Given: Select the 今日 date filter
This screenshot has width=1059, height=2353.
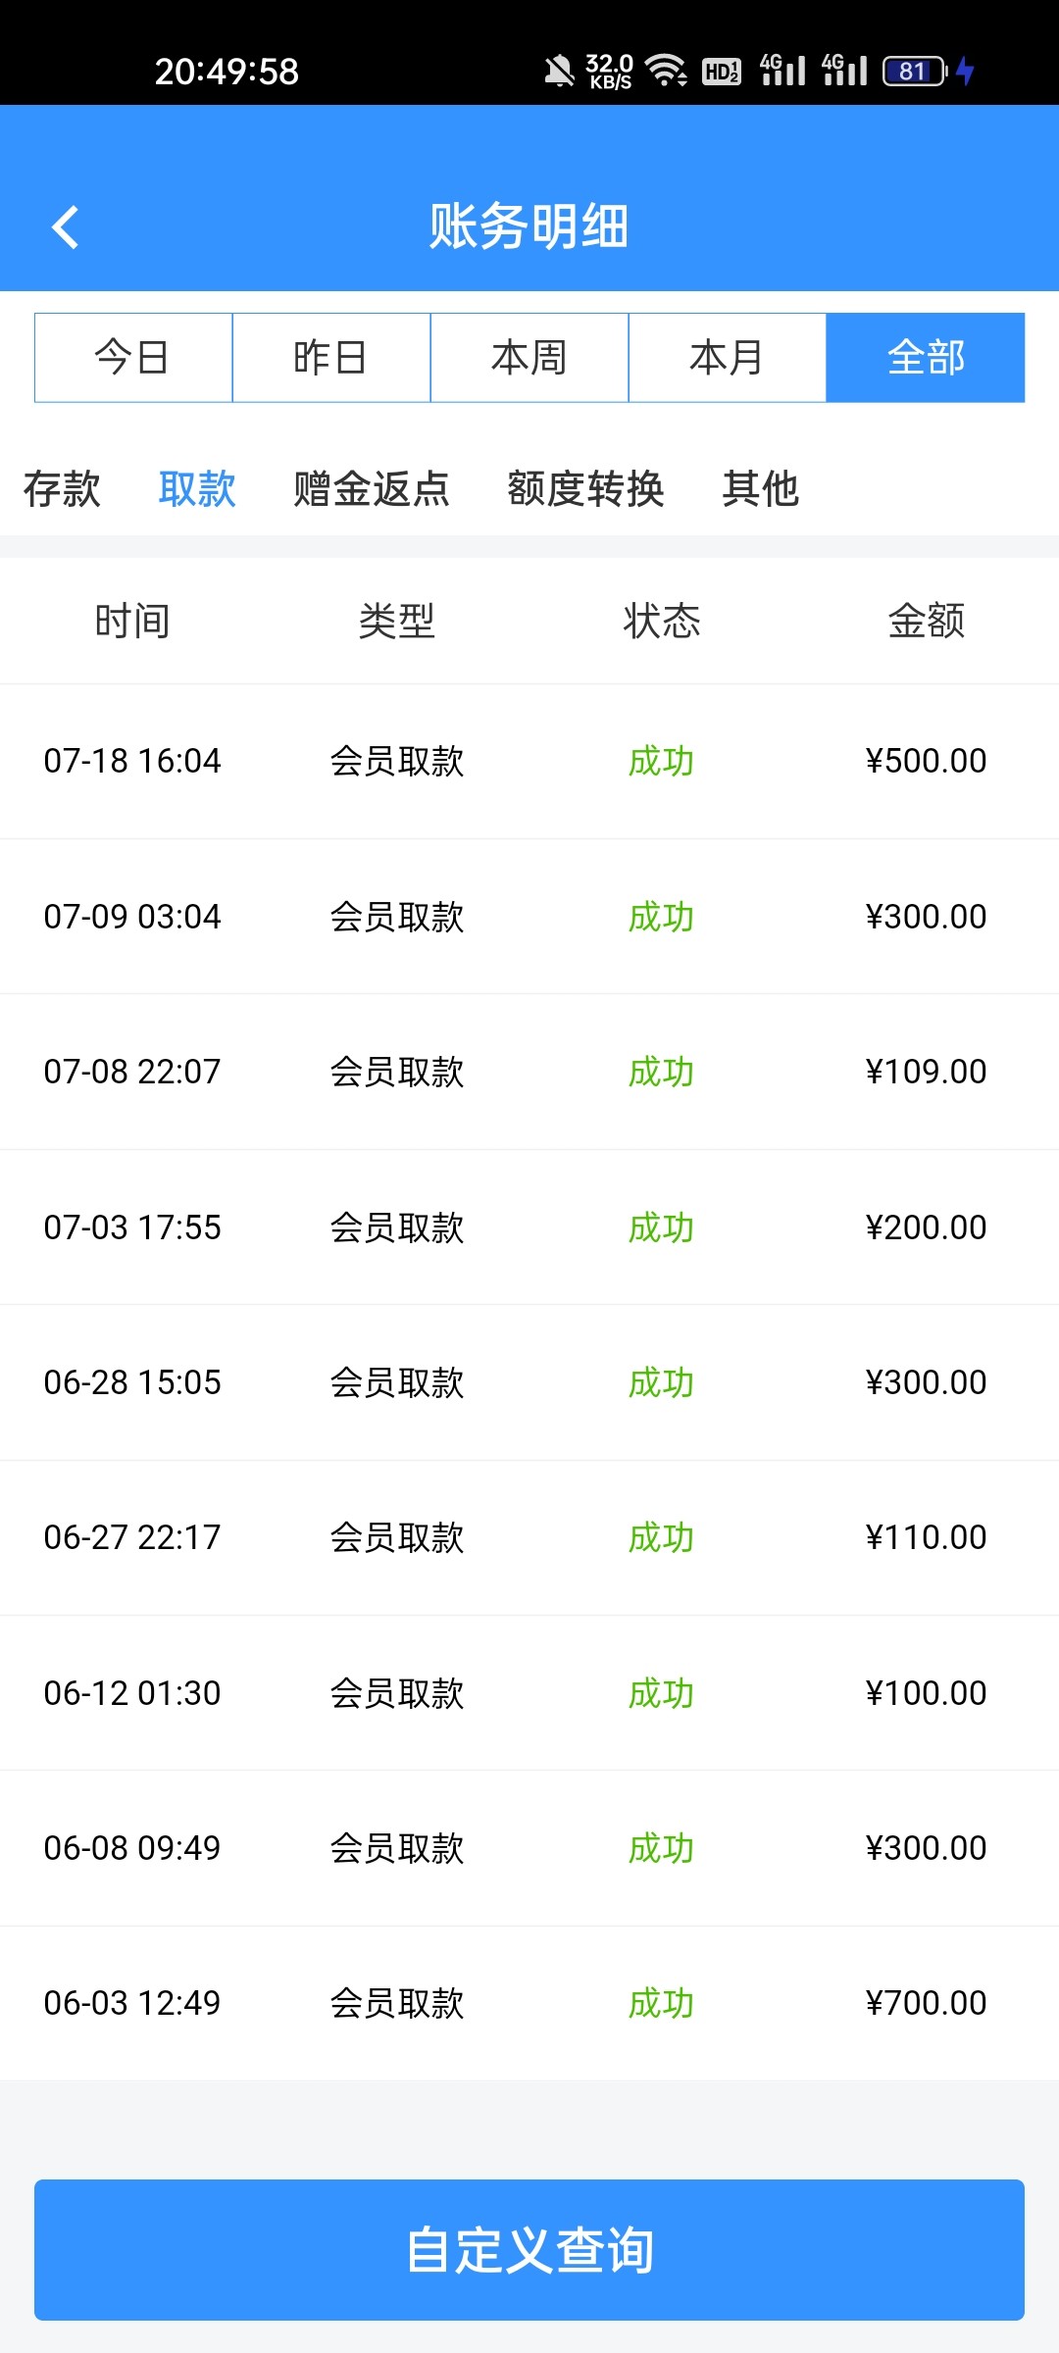Looking at the screenshot, I should point(133,358).
